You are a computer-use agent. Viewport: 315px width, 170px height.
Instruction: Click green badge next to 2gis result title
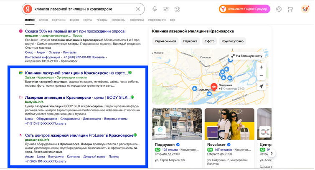pyautogui.click(x=130, y=72)
